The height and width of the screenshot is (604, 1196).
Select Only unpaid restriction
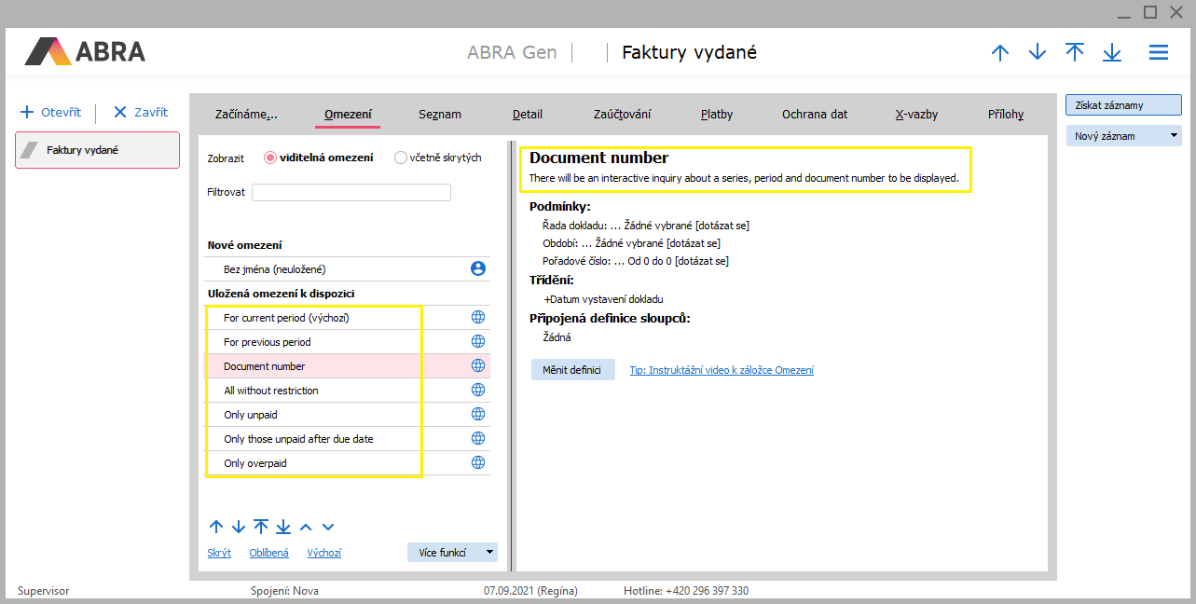pos(347,414)
